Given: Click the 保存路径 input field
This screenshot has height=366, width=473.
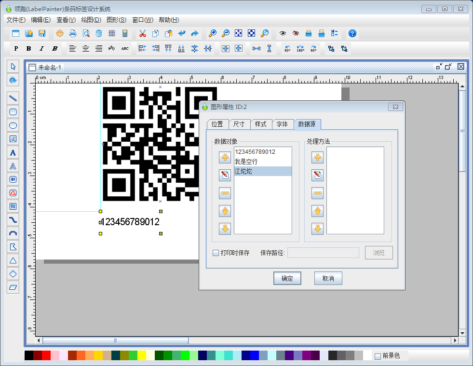Looking at the screenshot, I should point(323,253).
